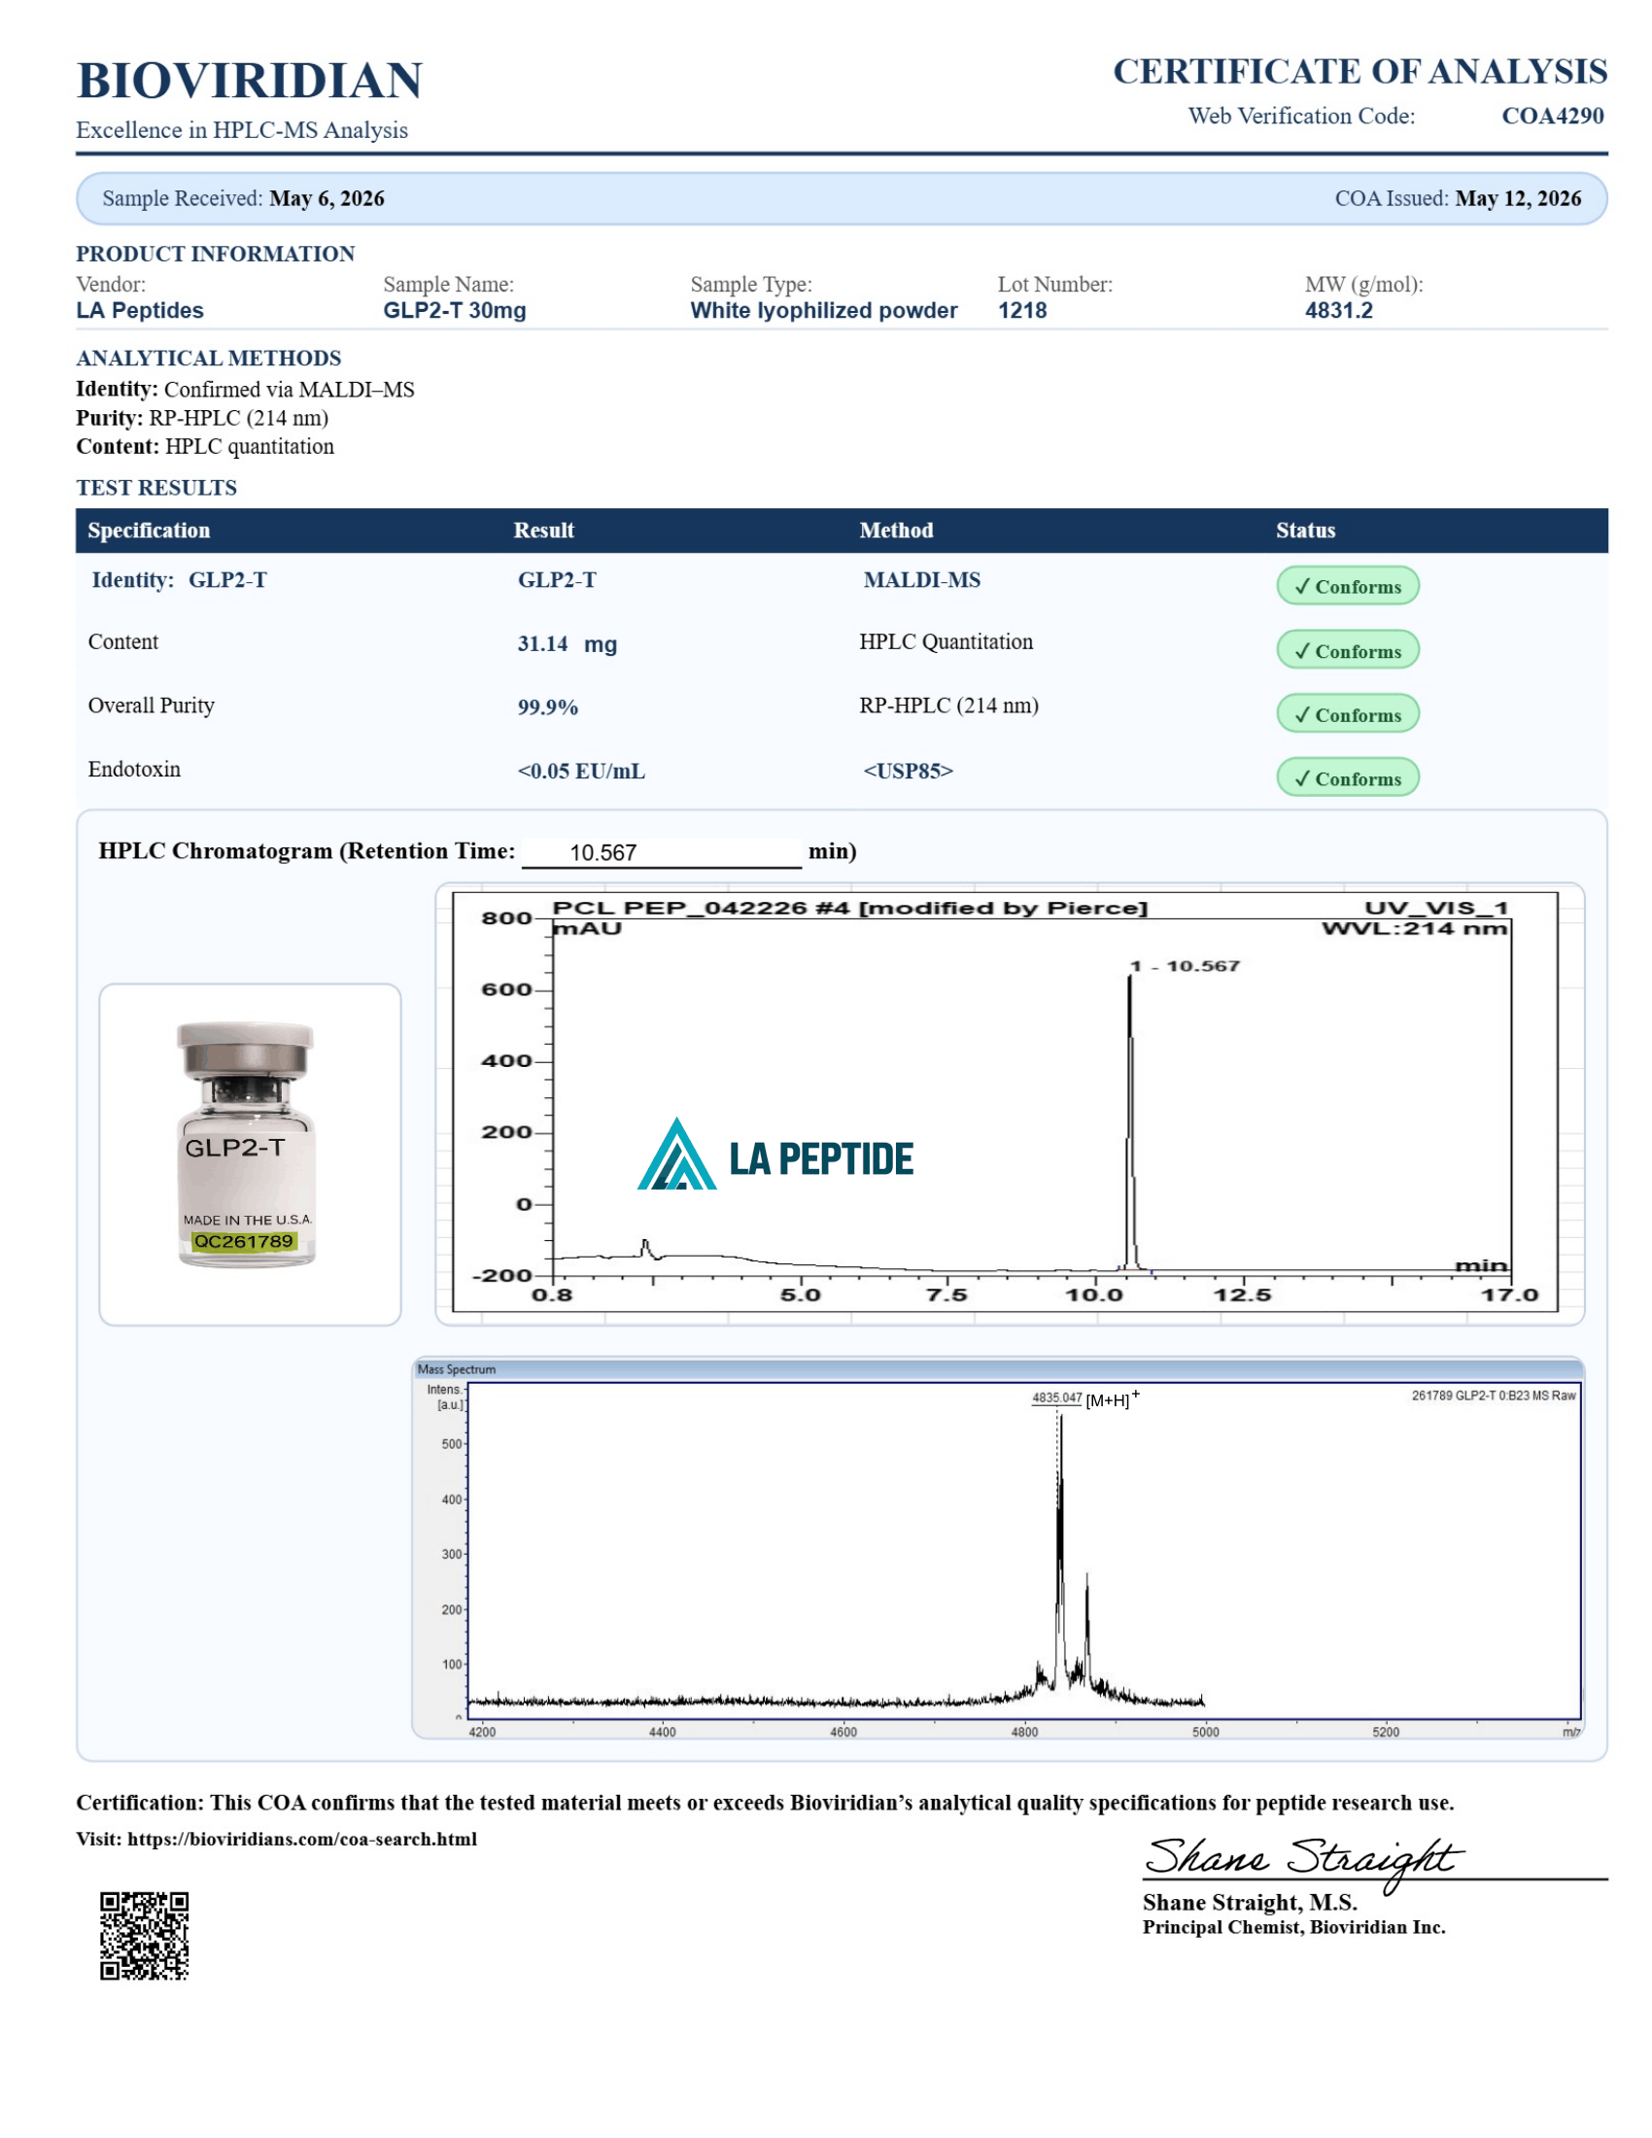Click the Purity RP-HPLC (214 nm) method line

[201, 418]
